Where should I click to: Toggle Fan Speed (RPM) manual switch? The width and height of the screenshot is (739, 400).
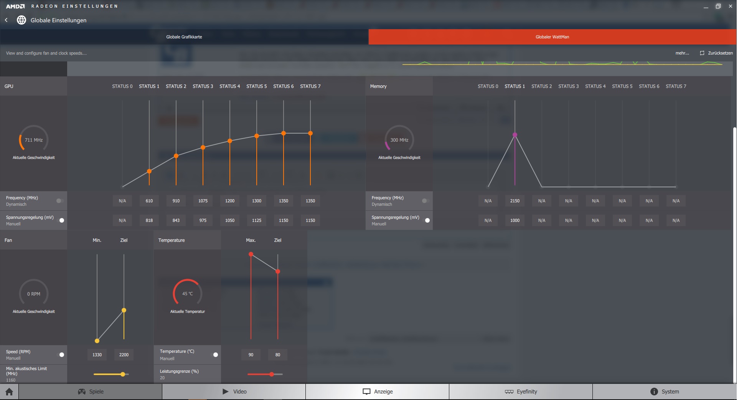point(61,355)
